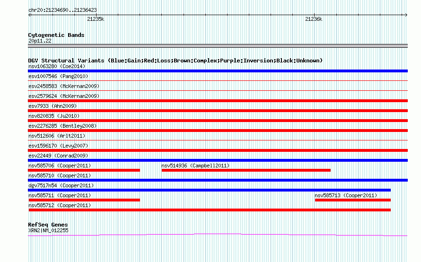The image size is (421, 262).
Task: Click the chr20:21234690..21236423 coordinate label
Action: click(x=62, y=10)
